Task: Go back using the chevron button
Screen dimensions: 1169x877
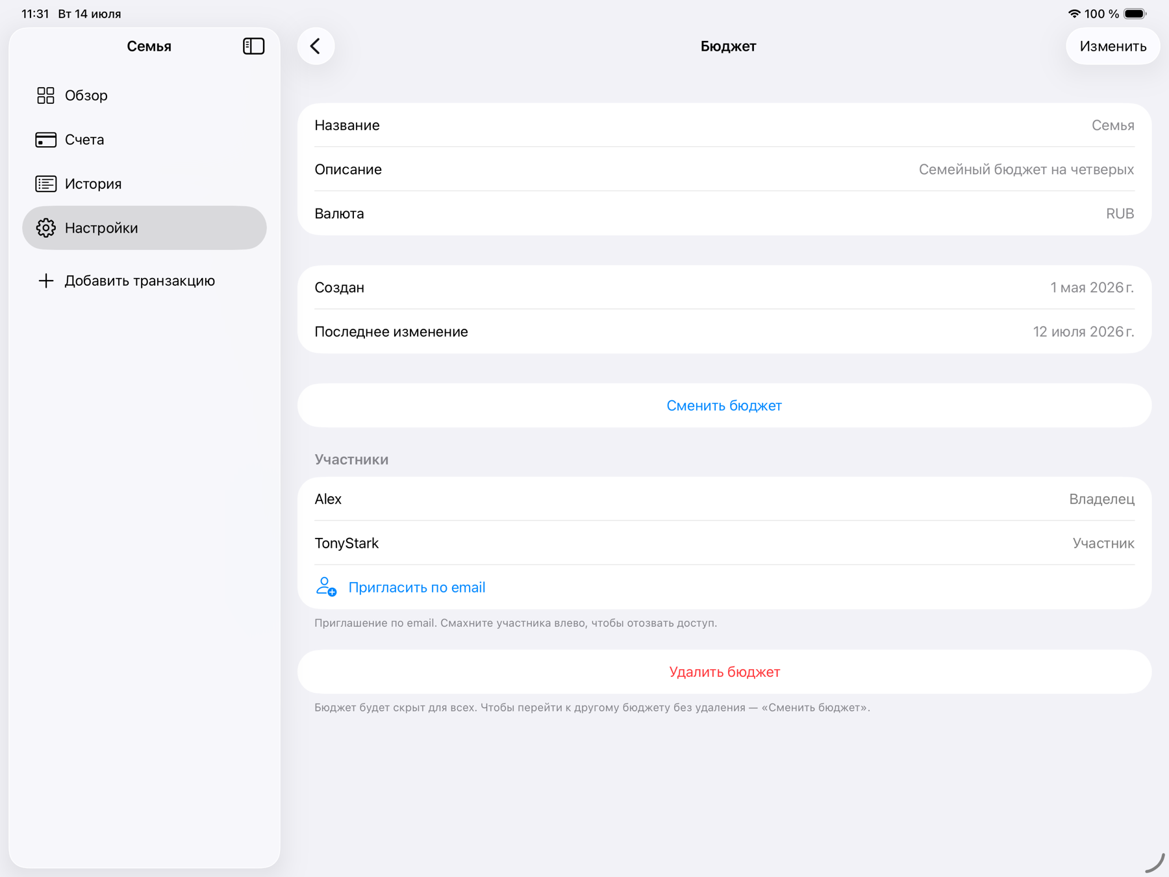Action: [x=316, y=46]
